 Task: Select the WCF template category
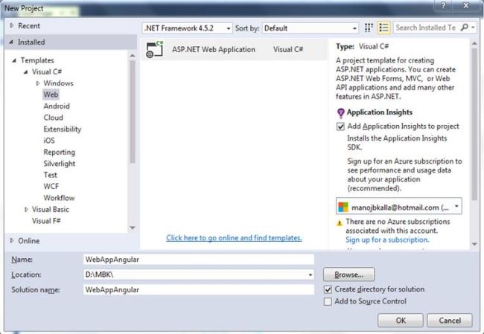click(x=51, y=186)
